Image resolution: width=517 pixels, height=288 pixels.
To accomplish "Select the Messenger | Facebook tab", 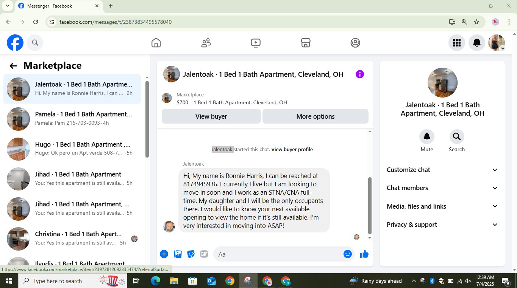I will (x=59, y=6).
